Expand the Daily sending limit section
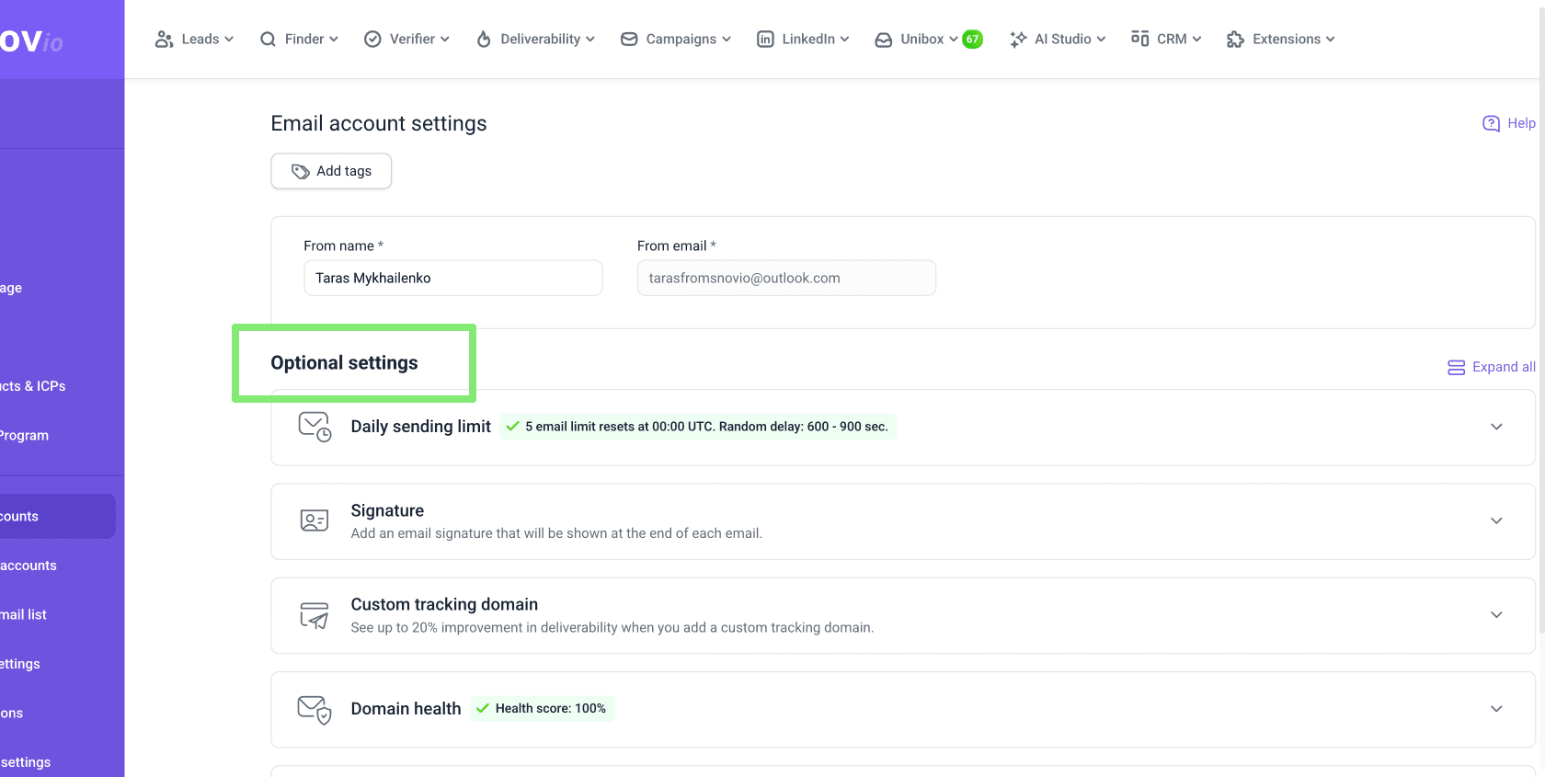Viewport: 1545px width, 777px height. [1496, 427]
